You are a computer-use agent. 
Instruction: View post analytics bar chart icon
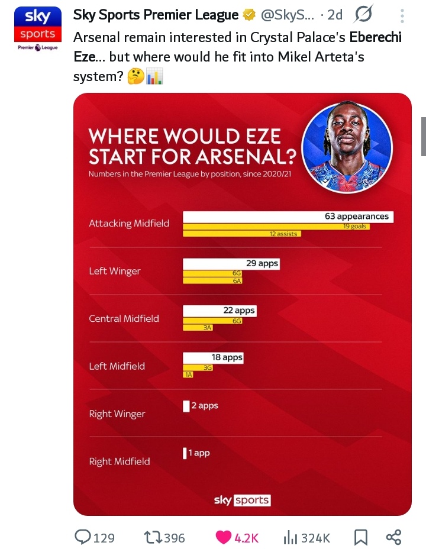coord(290,537)
